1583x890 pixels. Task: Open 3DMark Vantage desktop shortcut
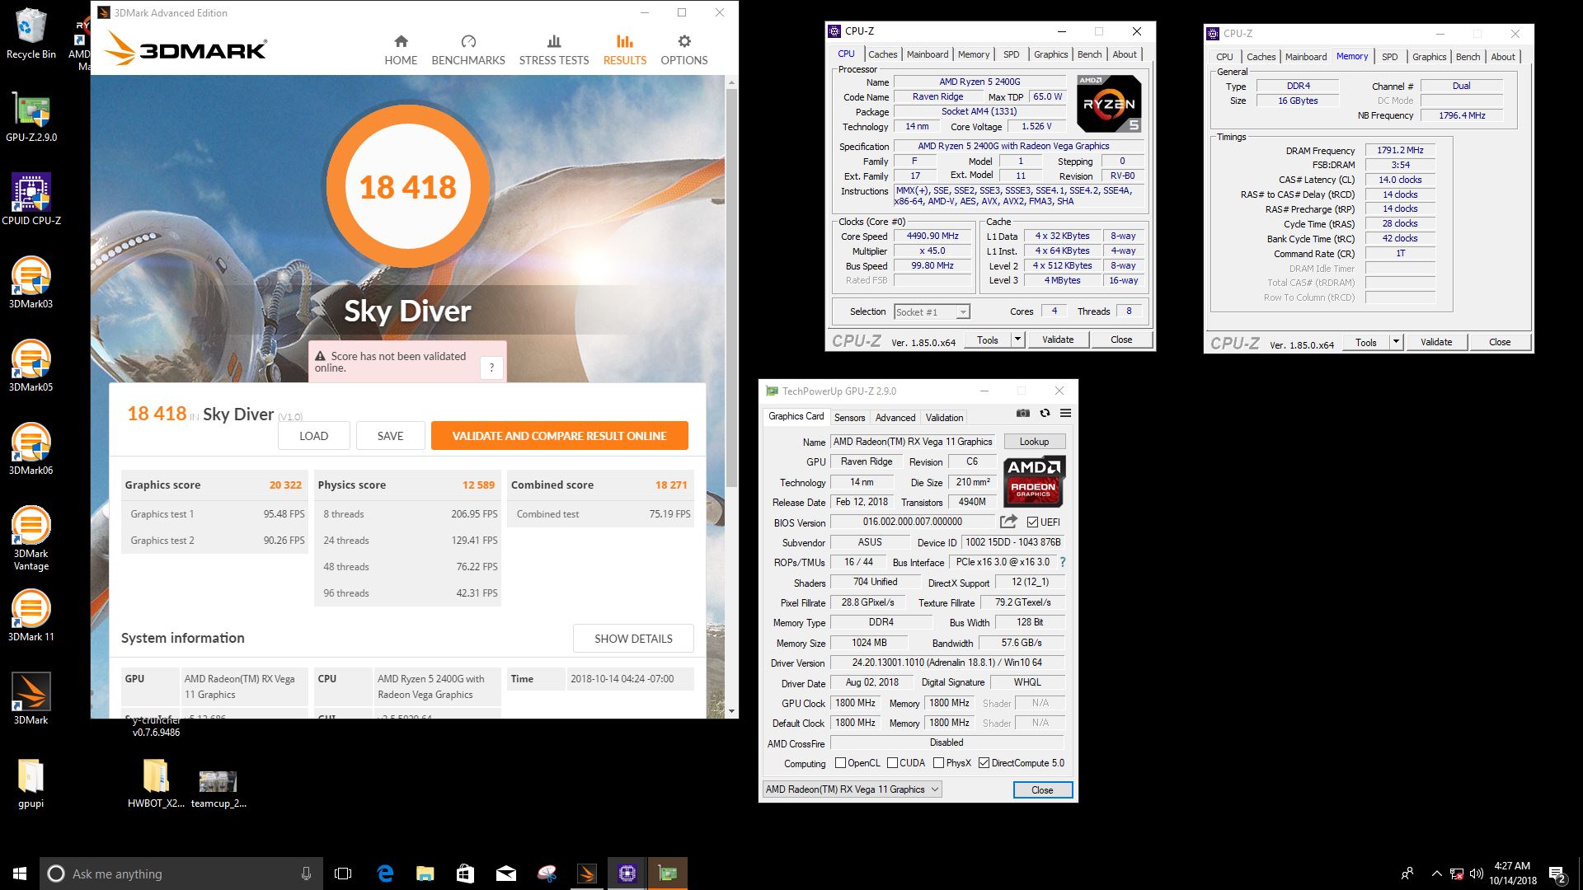coord(31,539)
